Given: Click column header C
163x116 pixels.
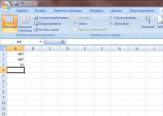Looking at the screenshot, I should click(x=50, y=48).
